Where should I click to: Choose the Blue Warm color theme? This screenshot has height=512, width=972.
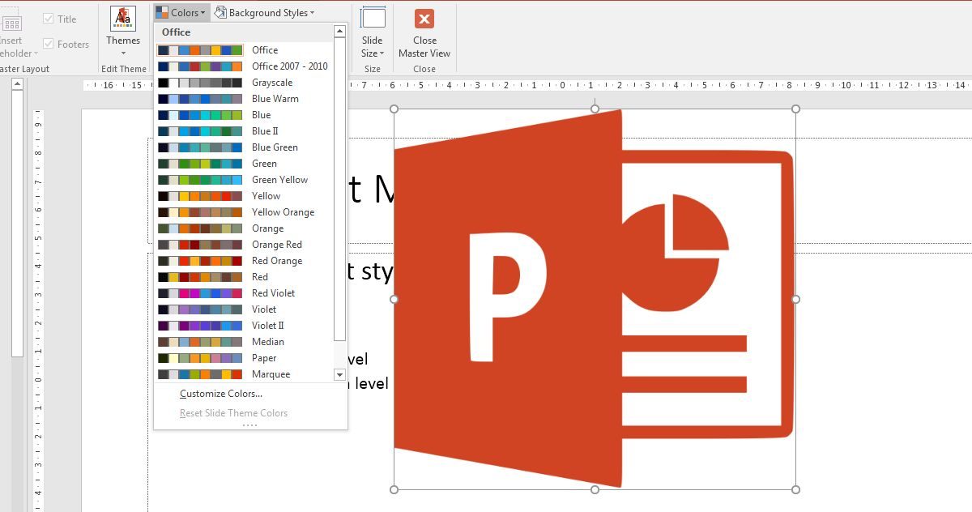click(275, 99)
